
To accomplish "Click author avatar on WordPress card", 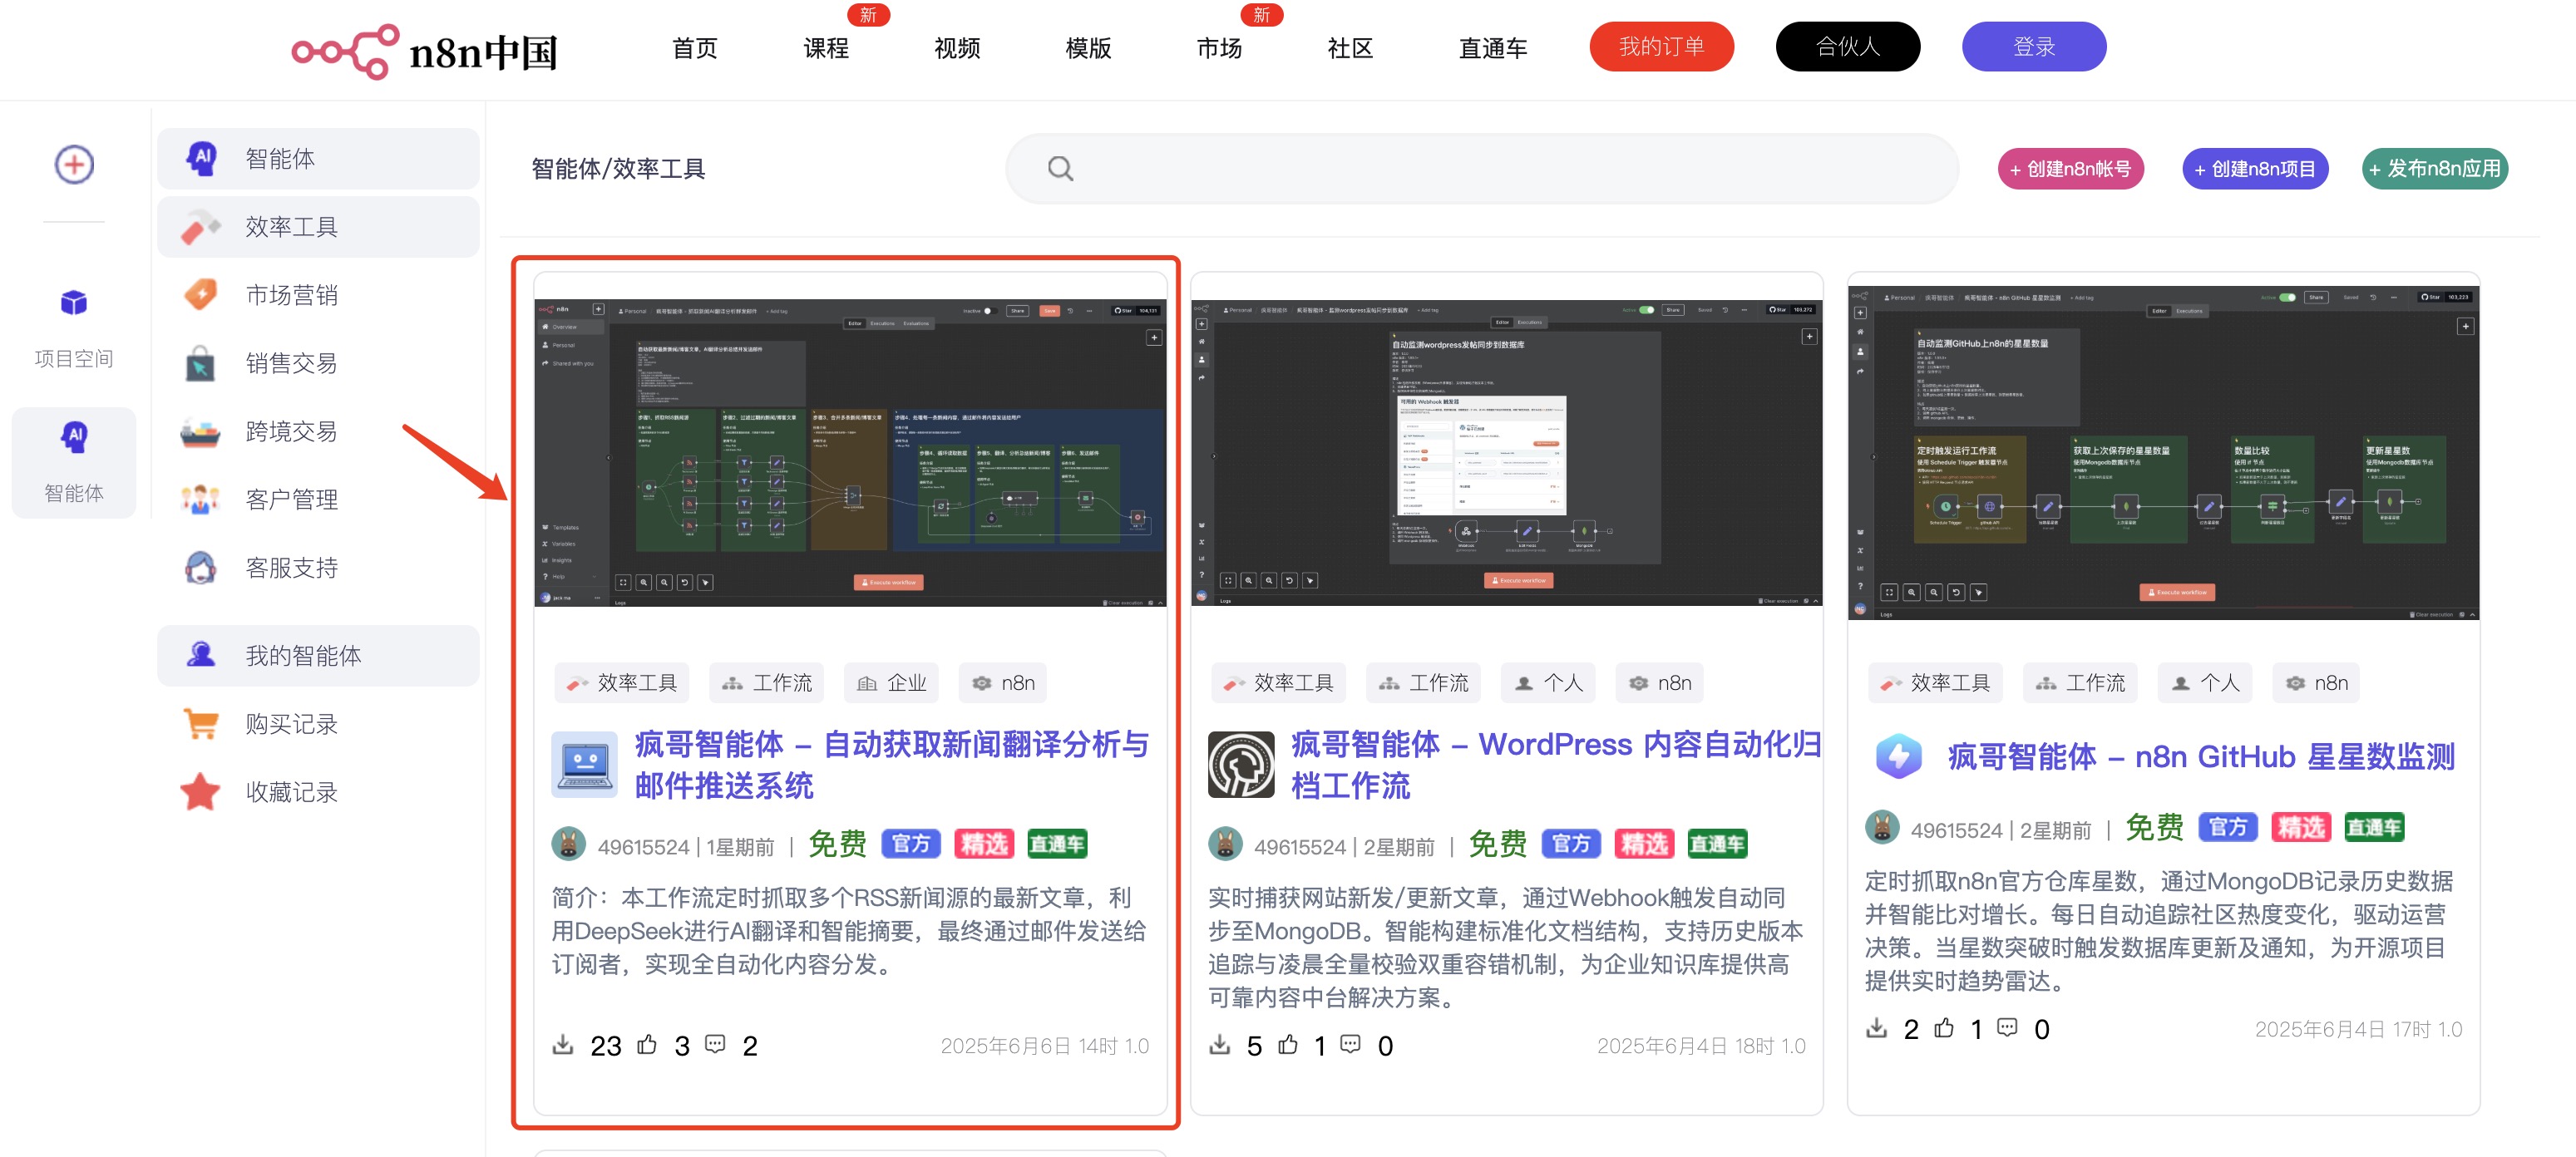I will pyautogui.click(x=1225, y=845).
